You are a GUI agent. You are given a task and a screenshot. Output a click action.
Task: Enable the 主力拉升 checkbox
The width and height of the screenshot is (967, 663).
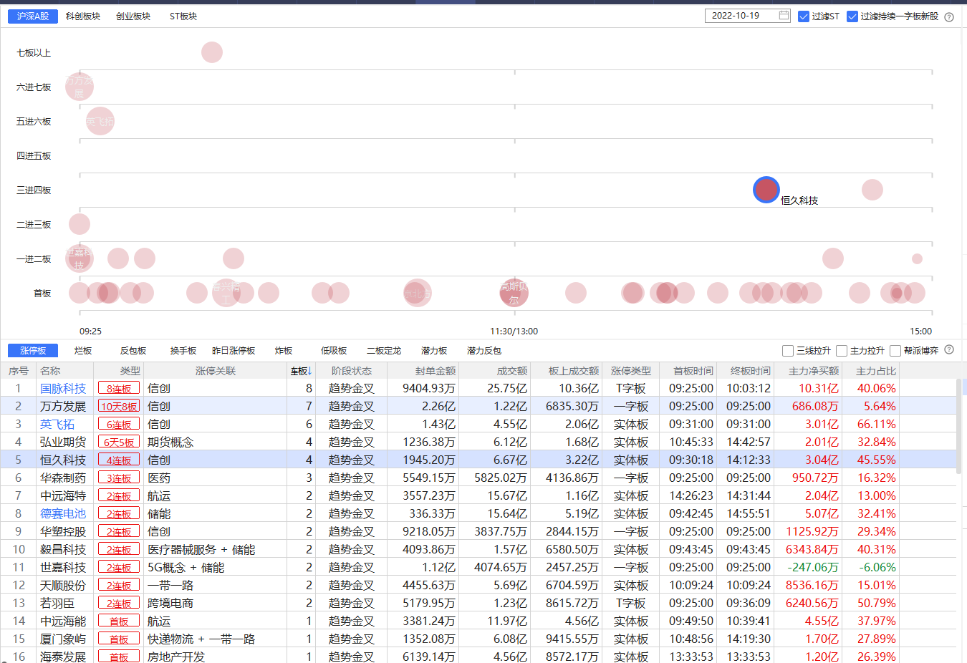[842, 351]
